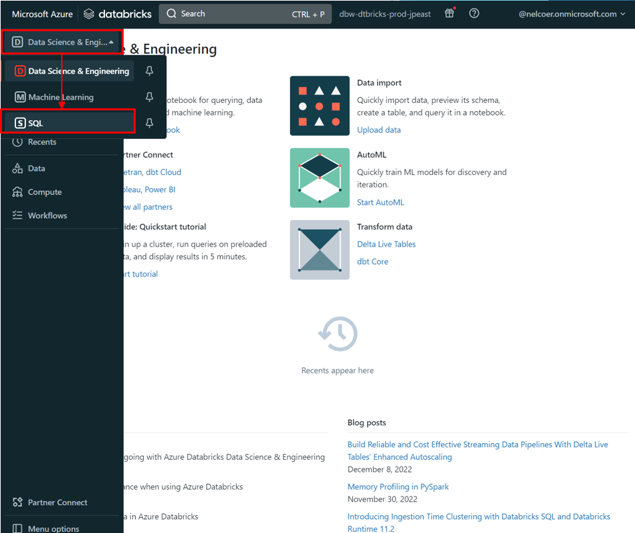635x533 pixels.
Task: Click the view all partners link
Action: click(148, 207)
